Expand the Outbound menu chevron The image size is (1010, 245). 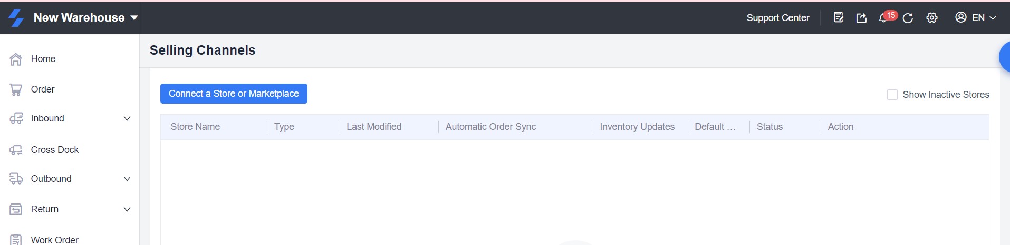click(x=127, y=179)
